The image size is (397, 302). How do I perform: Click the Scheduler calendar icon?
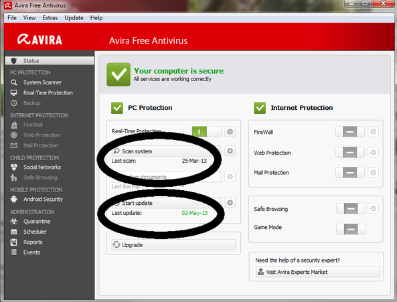pos(14,232)
